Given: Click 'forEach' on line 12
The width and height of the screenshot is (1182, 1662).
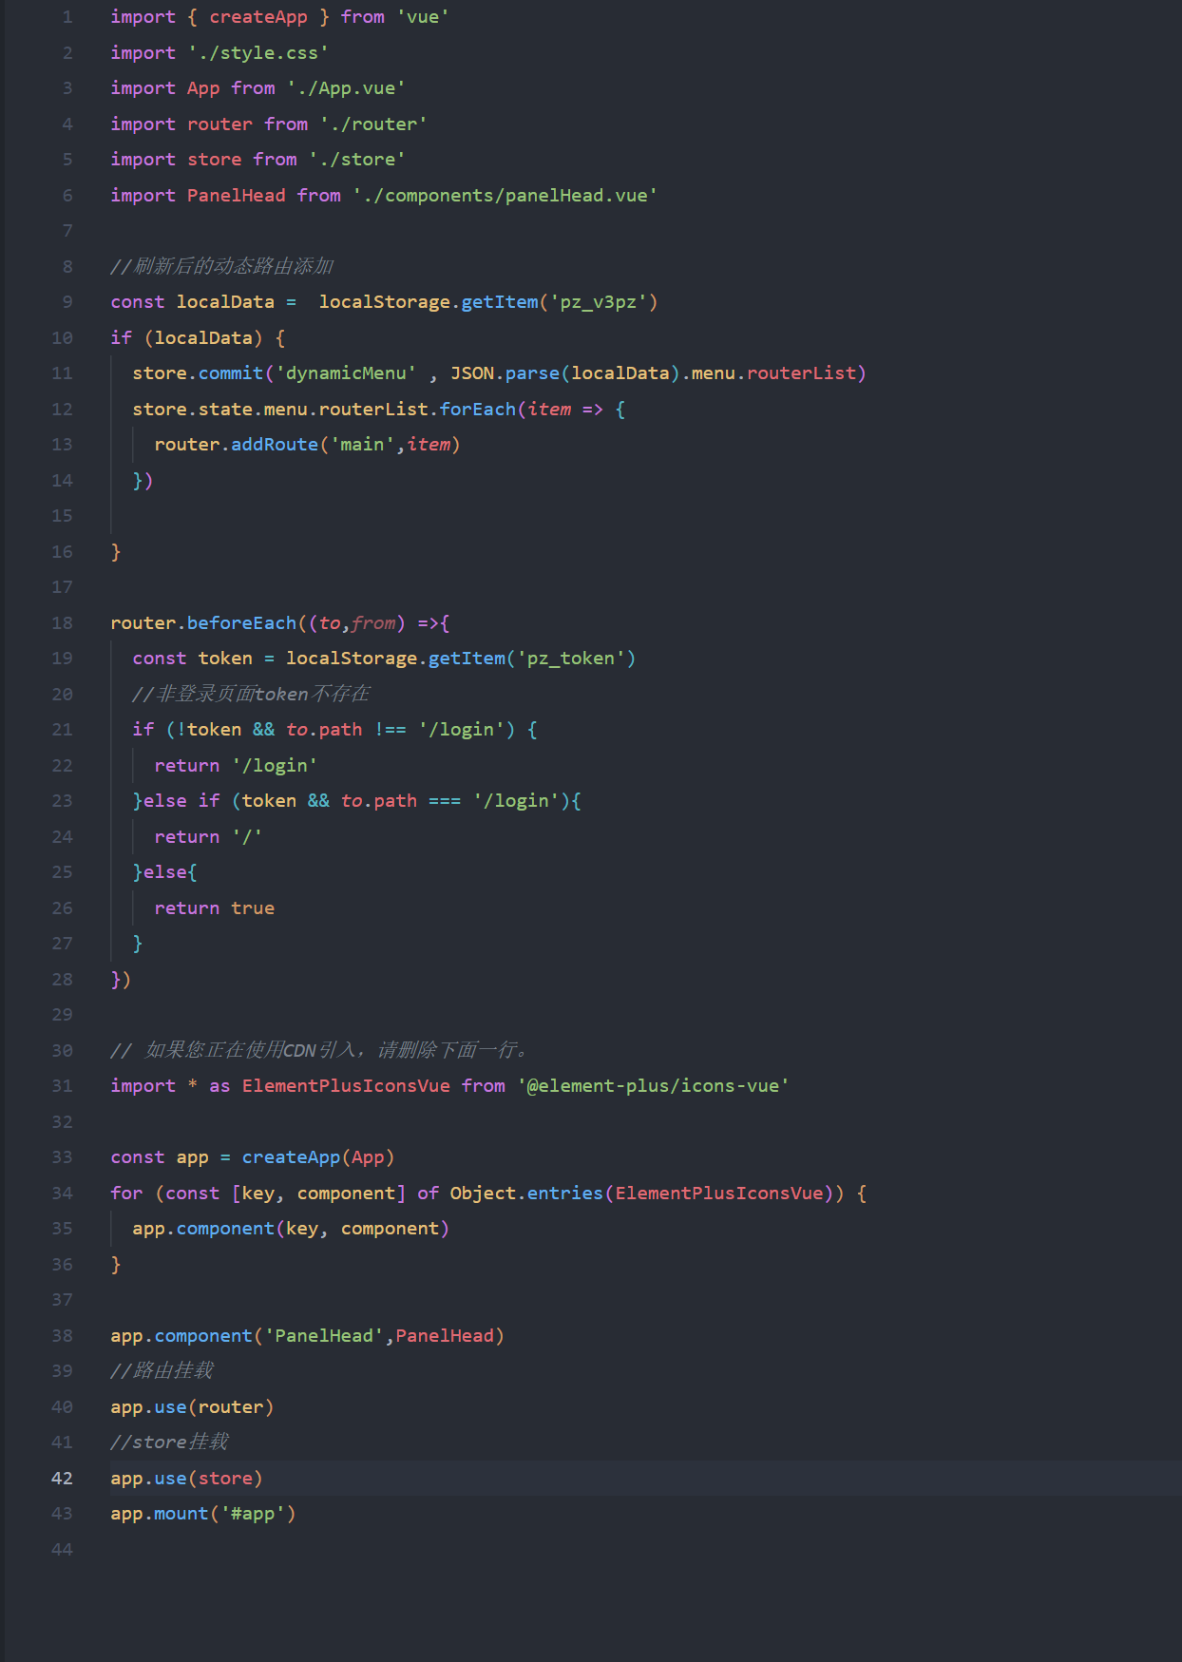Looking at the screenshot, I should 477,409.
